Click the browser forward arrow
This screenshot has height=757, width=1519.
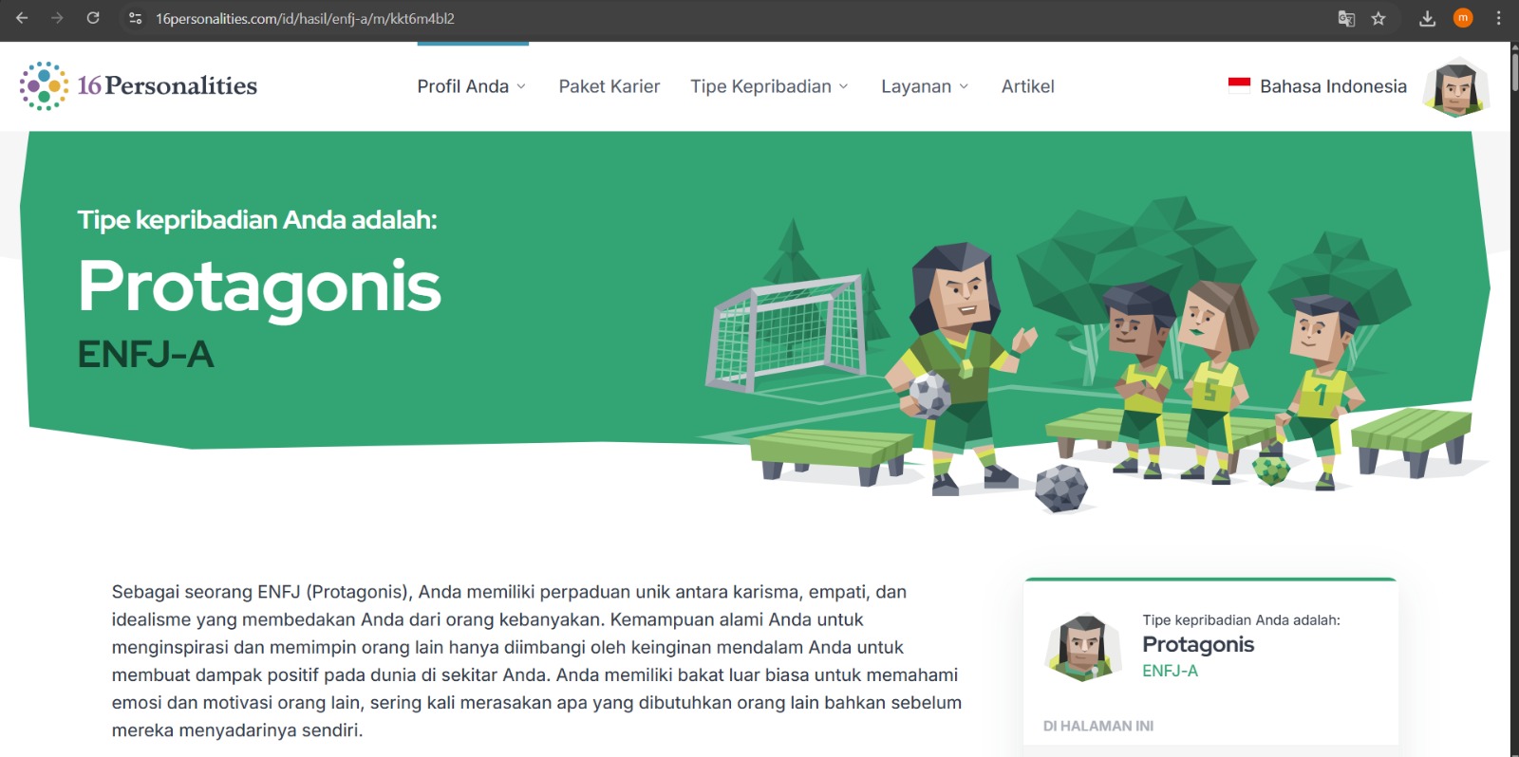[x=57, y=18]
